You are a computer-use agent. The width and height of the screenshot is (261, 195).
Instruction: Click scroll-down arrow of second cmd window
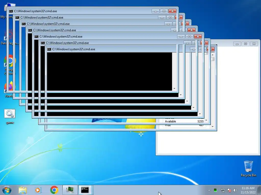(181, 95)
